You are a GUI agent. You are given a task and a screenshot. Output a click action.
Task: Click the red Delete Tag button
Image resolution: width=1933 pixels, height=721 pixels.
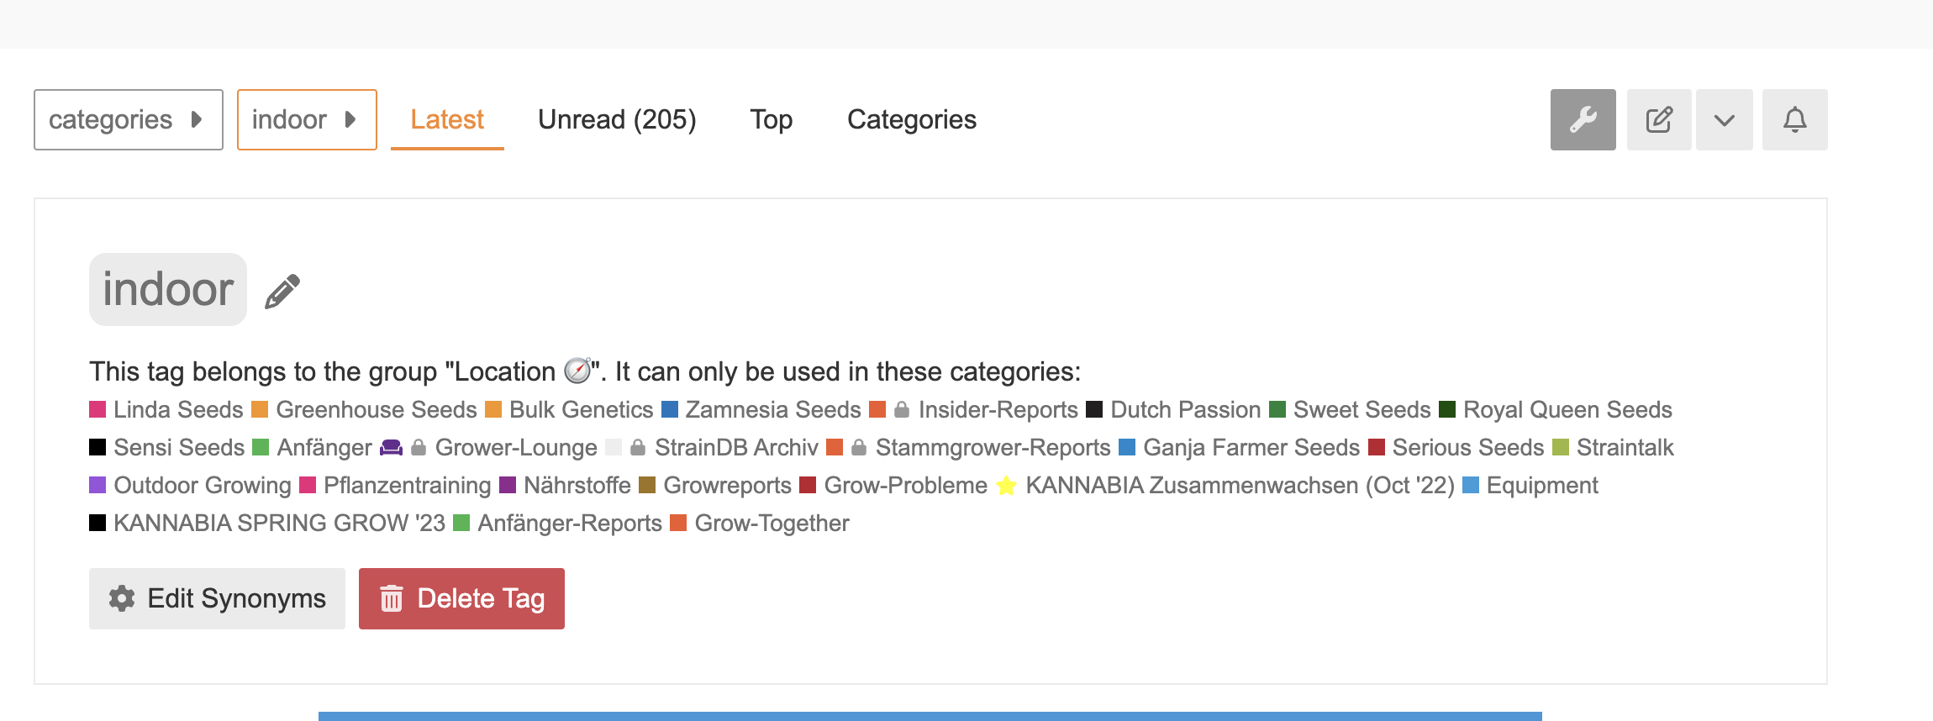(x=461, y=598)
